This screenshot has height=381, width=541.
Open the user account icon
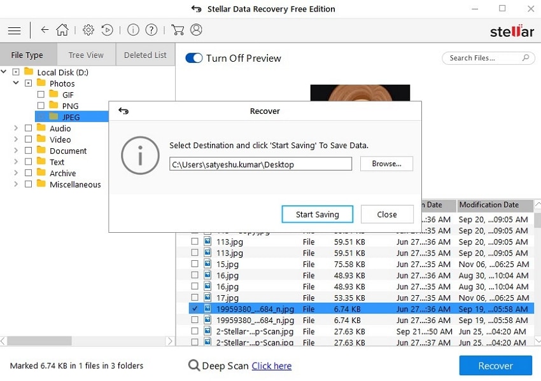(196, 29)
